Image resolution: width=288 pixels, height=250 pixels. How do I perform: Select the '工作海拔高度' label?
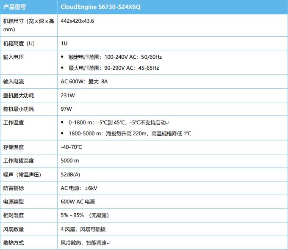pyautogui.click(x=19, y=161)
